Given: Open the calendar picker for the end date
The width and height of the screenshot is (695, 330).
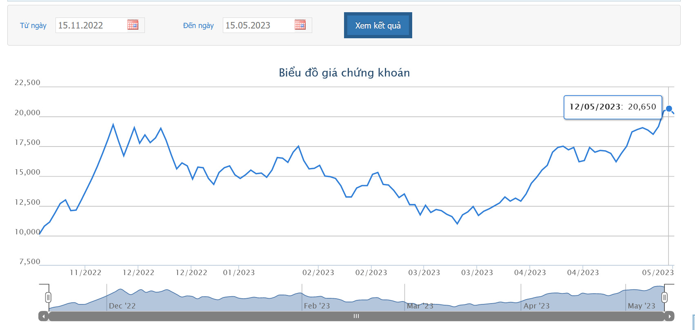Looking at the screenshot, I should pyautogui.click(x=300, y=25).
